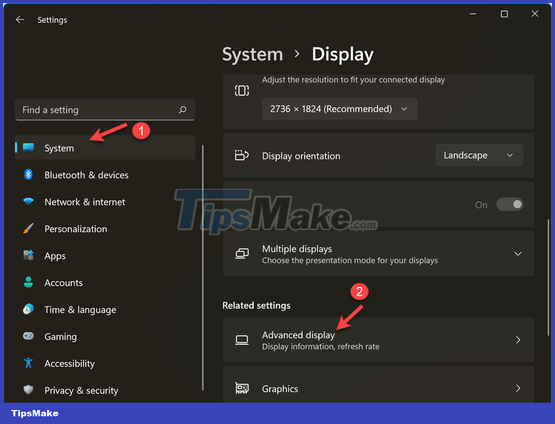Click the System monitor icon in sidebar
This screenshot has height=424, width=555.
(29, 147)
